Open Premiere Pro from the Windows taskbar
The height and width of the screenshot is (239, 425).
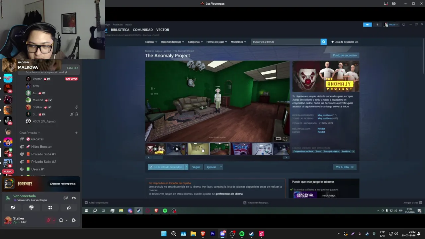[x=212, y=234]
